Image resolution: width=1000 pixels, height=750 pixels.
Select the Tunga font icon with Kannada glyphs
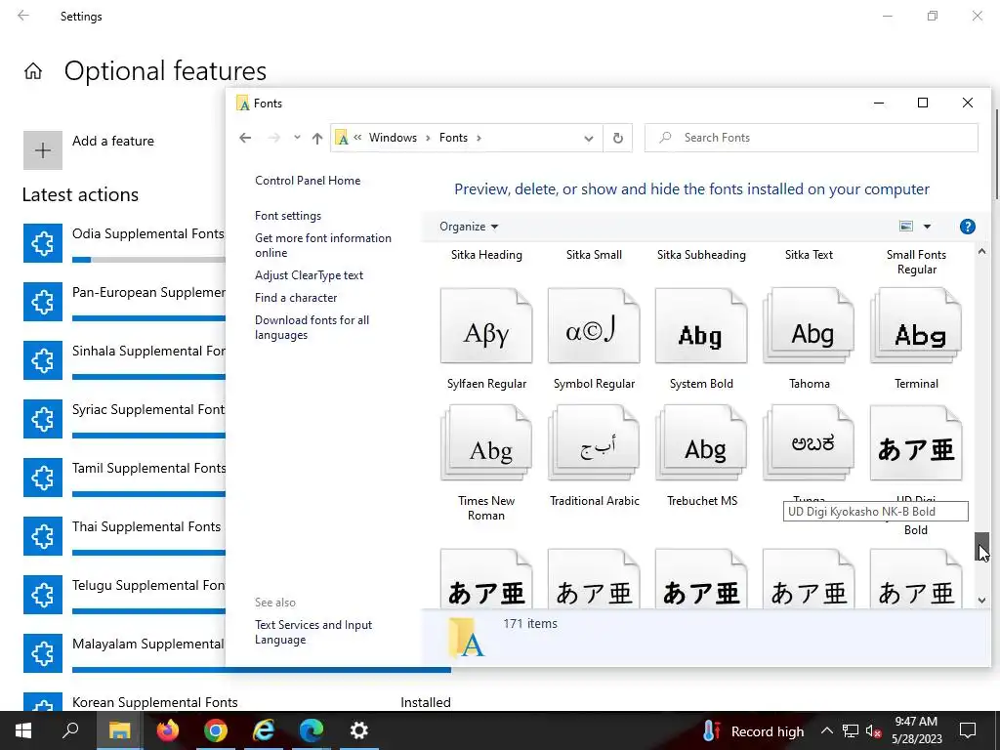pos(809,442)
